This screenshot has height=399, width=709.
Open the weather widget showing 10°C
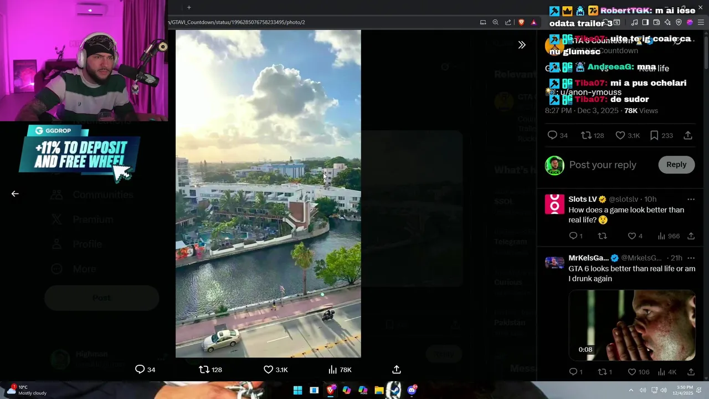coord(26,390)
